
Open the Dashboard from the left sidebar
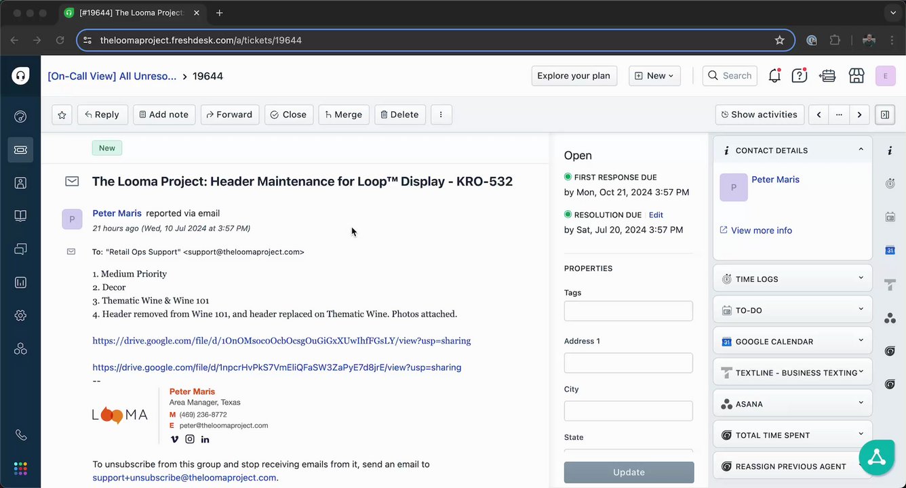pyautogui.click(x=20, y=117)
